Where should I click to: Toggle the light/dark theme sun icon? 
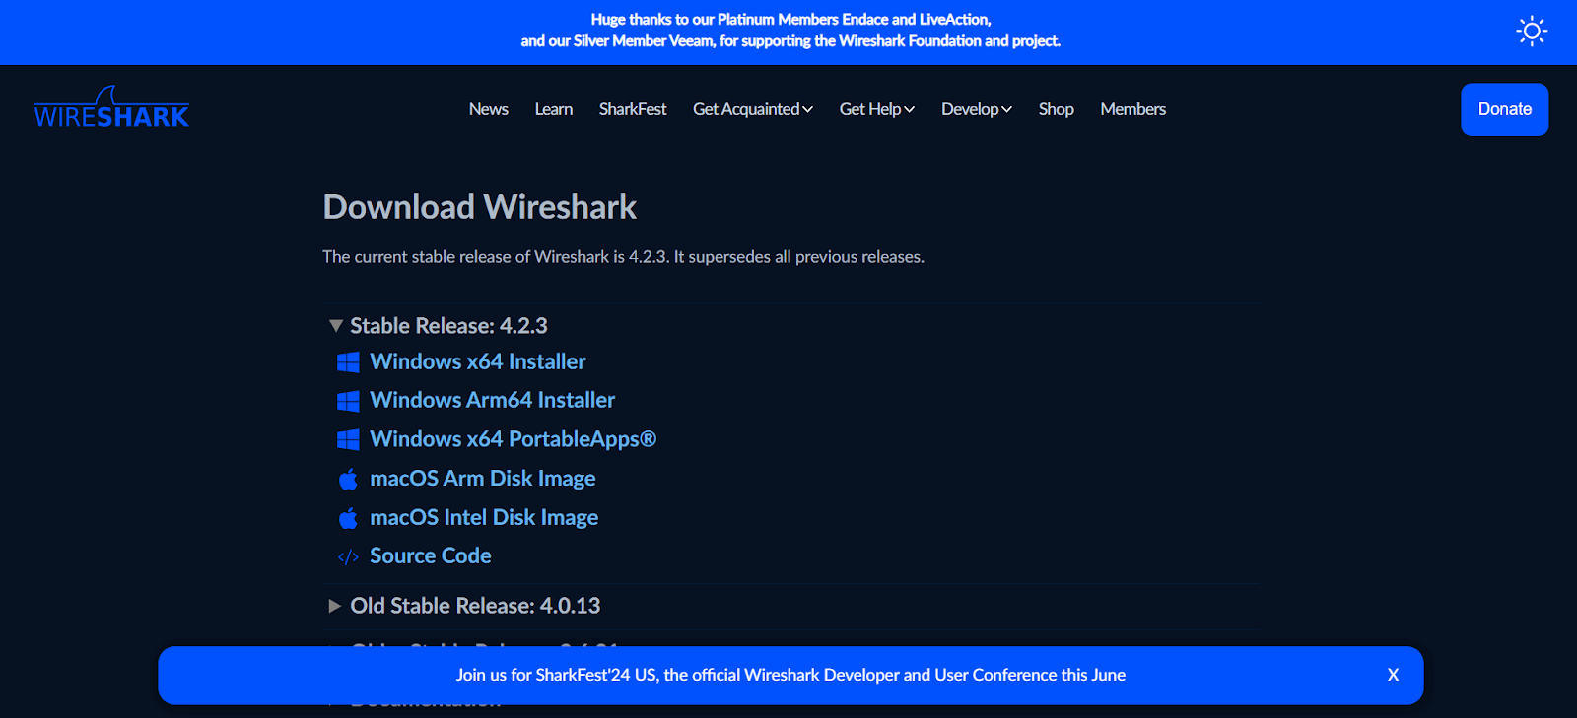(1532, 32)
